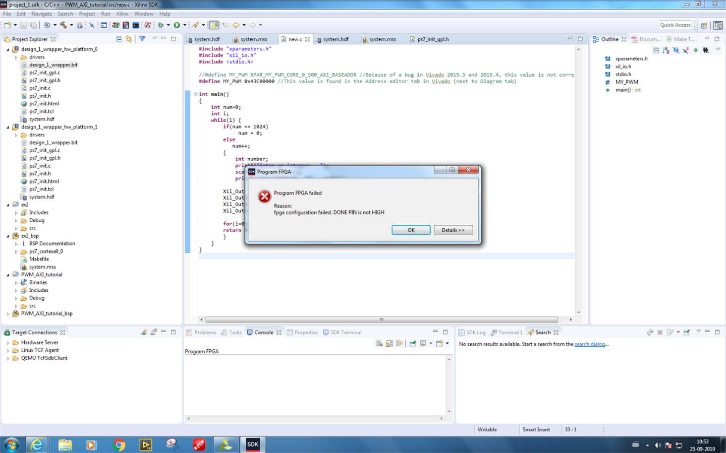The width and height of the screenshot is (726, 453).
Task: Click the volume speaker tray icon
Action: coord(657,445)
